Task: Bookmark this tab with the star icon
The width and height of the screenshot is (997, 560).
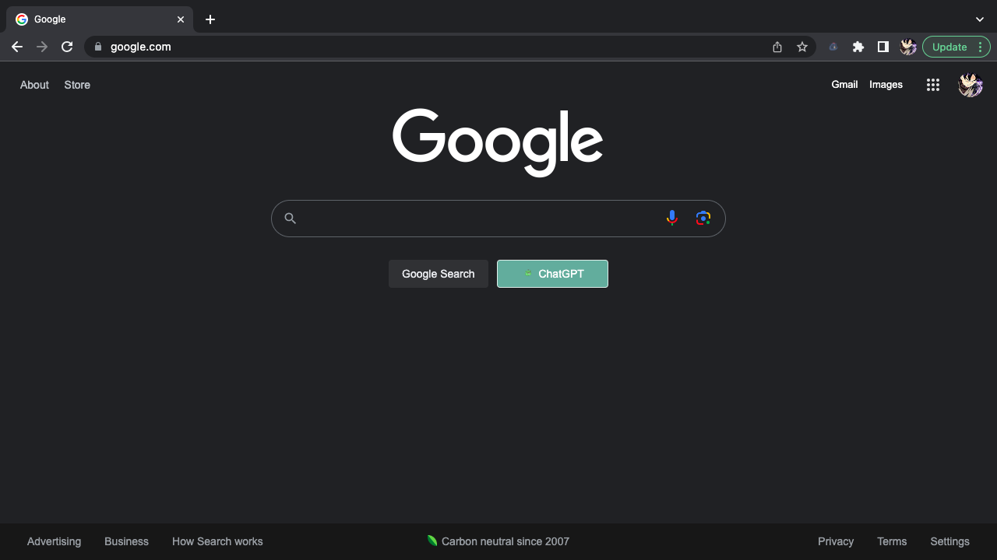Action: tap(802, 47)
